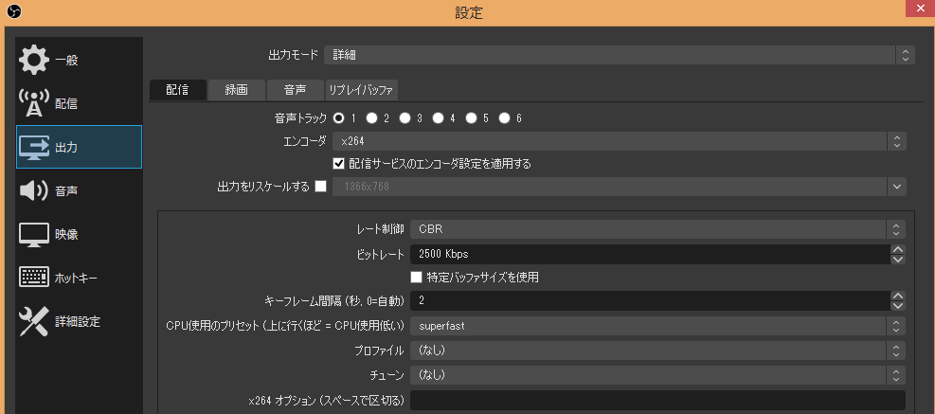Increase ビットレート with up arrow
935x414 pixels.
click(x=898, y=249)
